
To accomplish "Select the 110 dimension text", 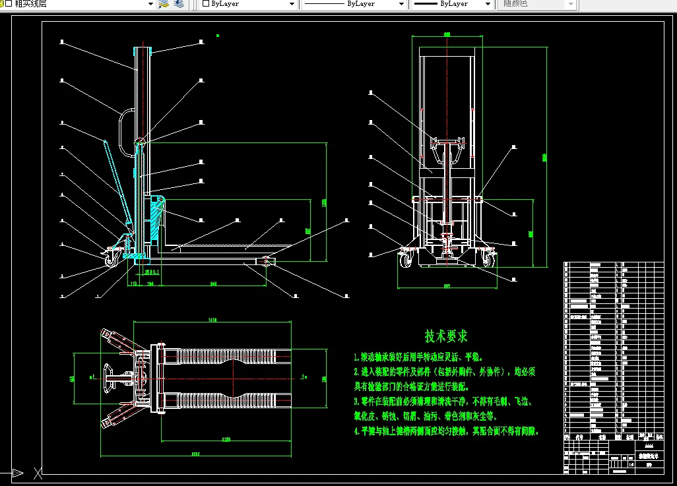I will click(x=134, y=284).
